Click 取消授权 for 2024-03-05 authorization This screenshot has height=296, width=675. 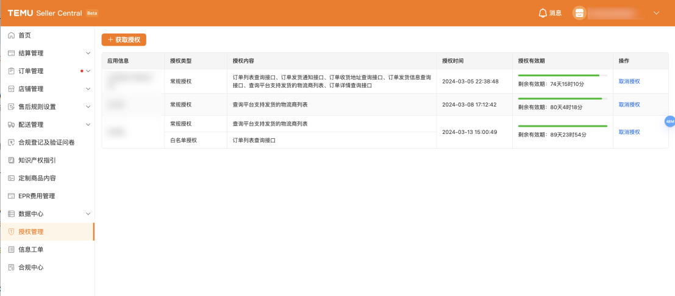tap(629, 81)
